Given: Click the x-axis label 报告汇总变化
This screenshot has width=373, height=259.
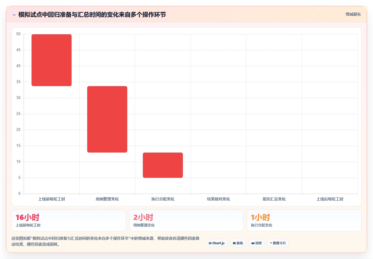Looking at the screenshot, I should coord(274,199).
